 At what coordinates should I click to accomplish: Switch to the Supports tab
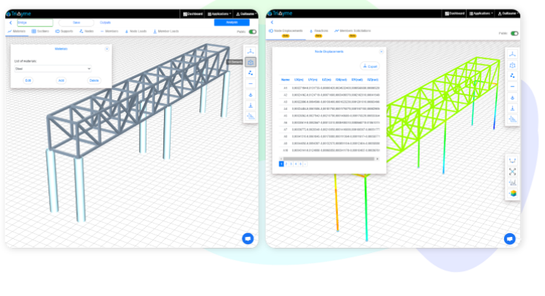[64, 31]
